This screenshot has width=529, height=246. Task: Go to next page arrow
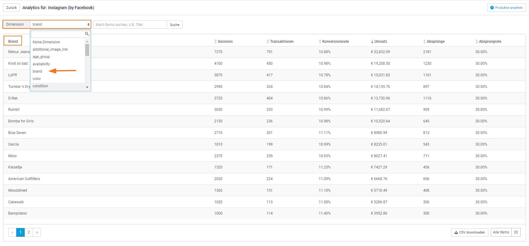37,232
